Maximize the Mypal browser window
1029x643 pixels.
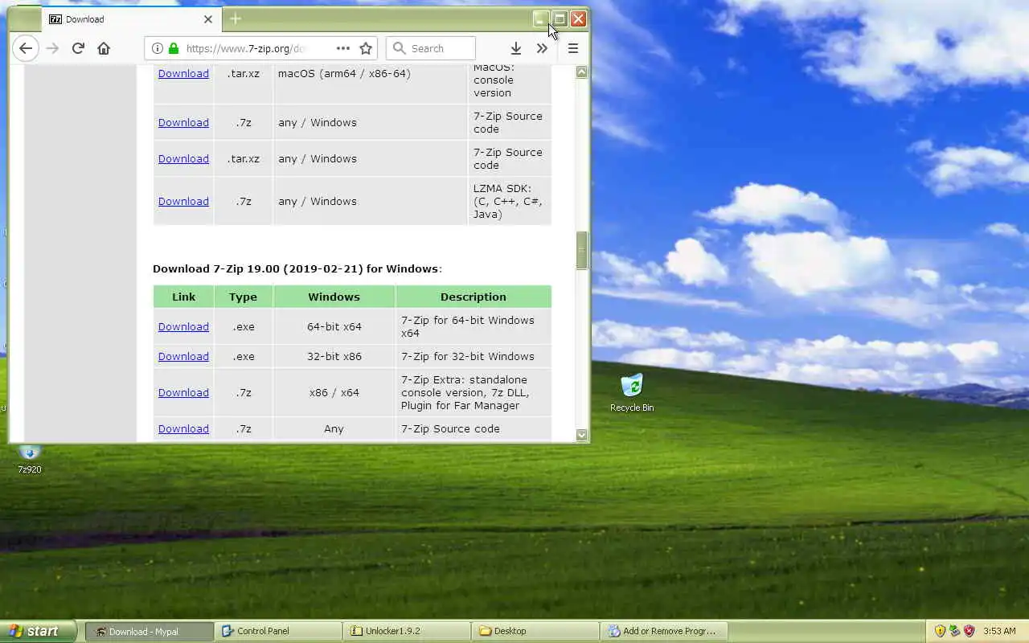tap(560, 18)
